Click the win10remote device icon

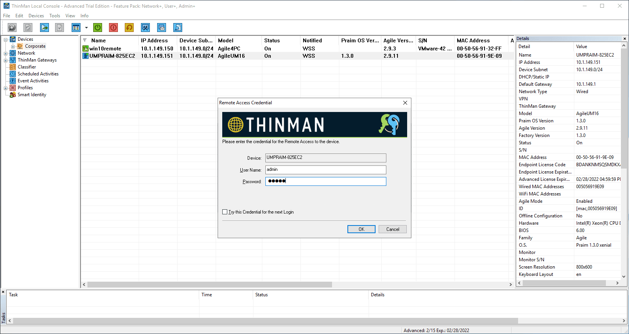[x=86, y=48]
